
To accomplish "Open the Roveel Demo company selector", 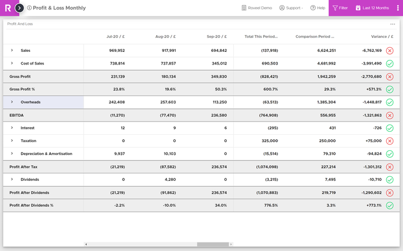I will click(x=257, y=8).
